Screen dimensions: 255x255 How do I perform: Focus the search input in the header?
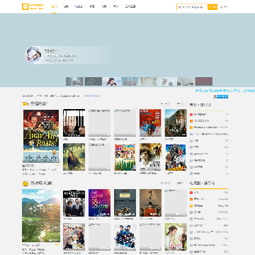pyautogui.click(x=192, y=7)
